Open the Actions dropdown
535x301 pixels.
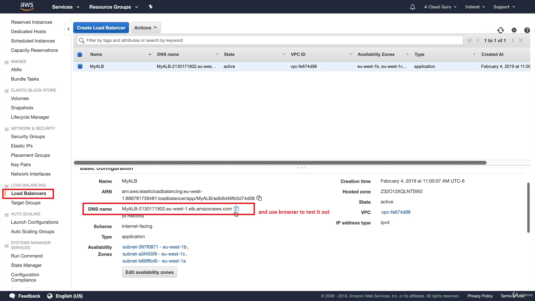tap(145, 28)
